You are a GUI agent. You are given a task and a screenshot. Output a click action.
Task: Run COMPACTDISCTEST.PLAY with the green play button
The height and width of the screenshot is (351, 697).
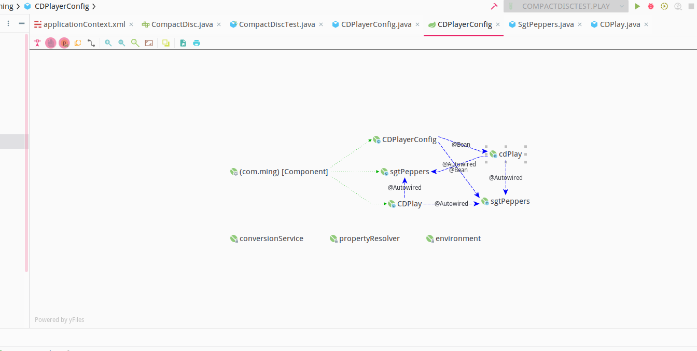pos(637,6)
